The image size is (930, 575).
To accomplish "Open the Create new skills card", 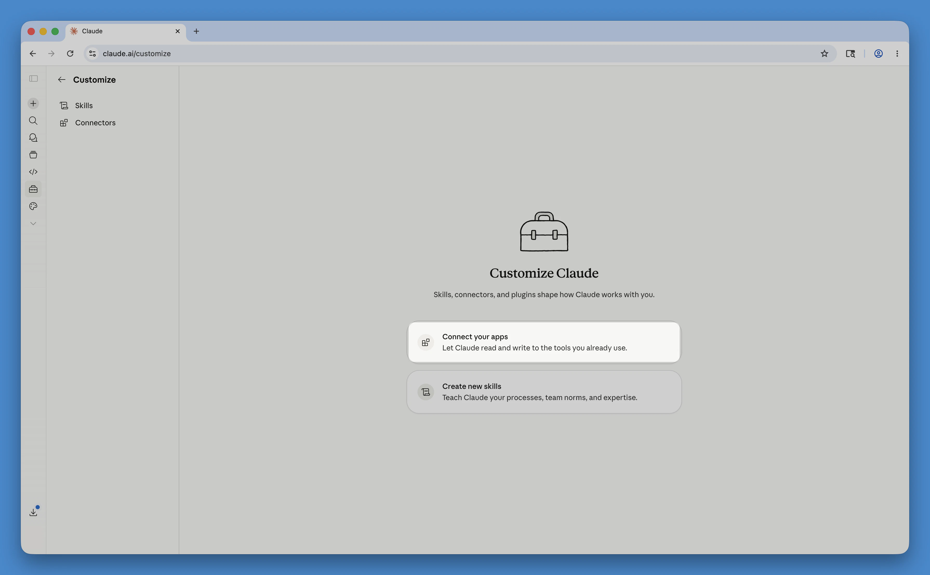I will click(544, 392).
